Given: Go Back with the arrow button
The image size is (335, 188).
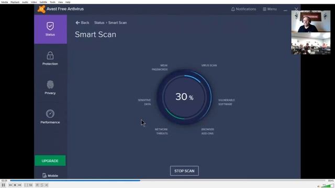Looking at the screenshot, I should pyautogui.click(x=82, y=22).
